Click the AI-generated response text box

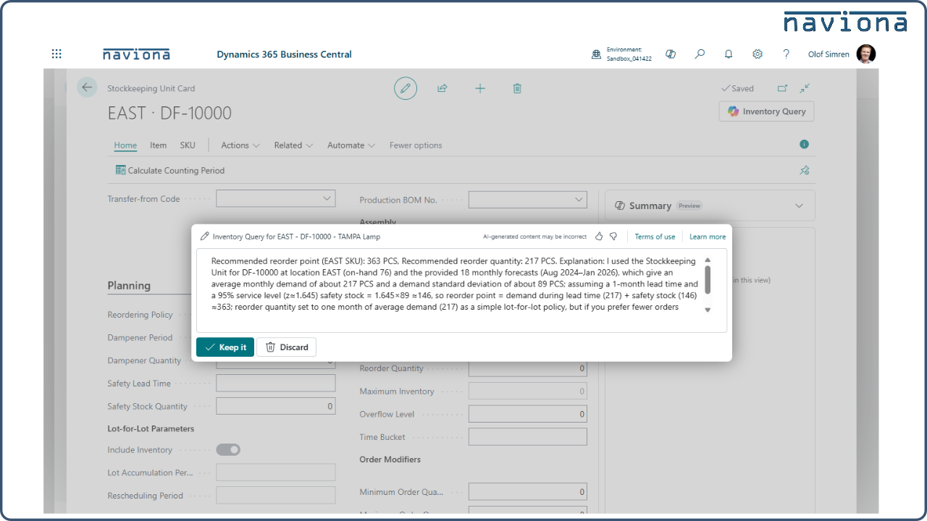[461, 291]
